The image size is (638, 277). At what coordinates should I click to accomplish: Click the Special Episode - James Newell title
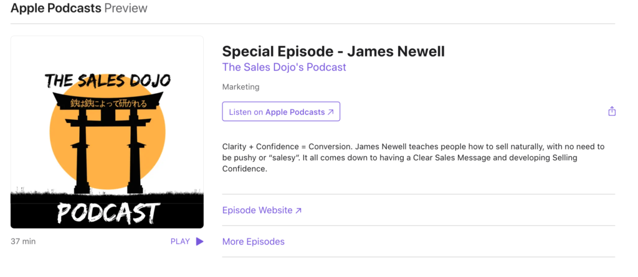pyautogui.click(x=333, y=52)
